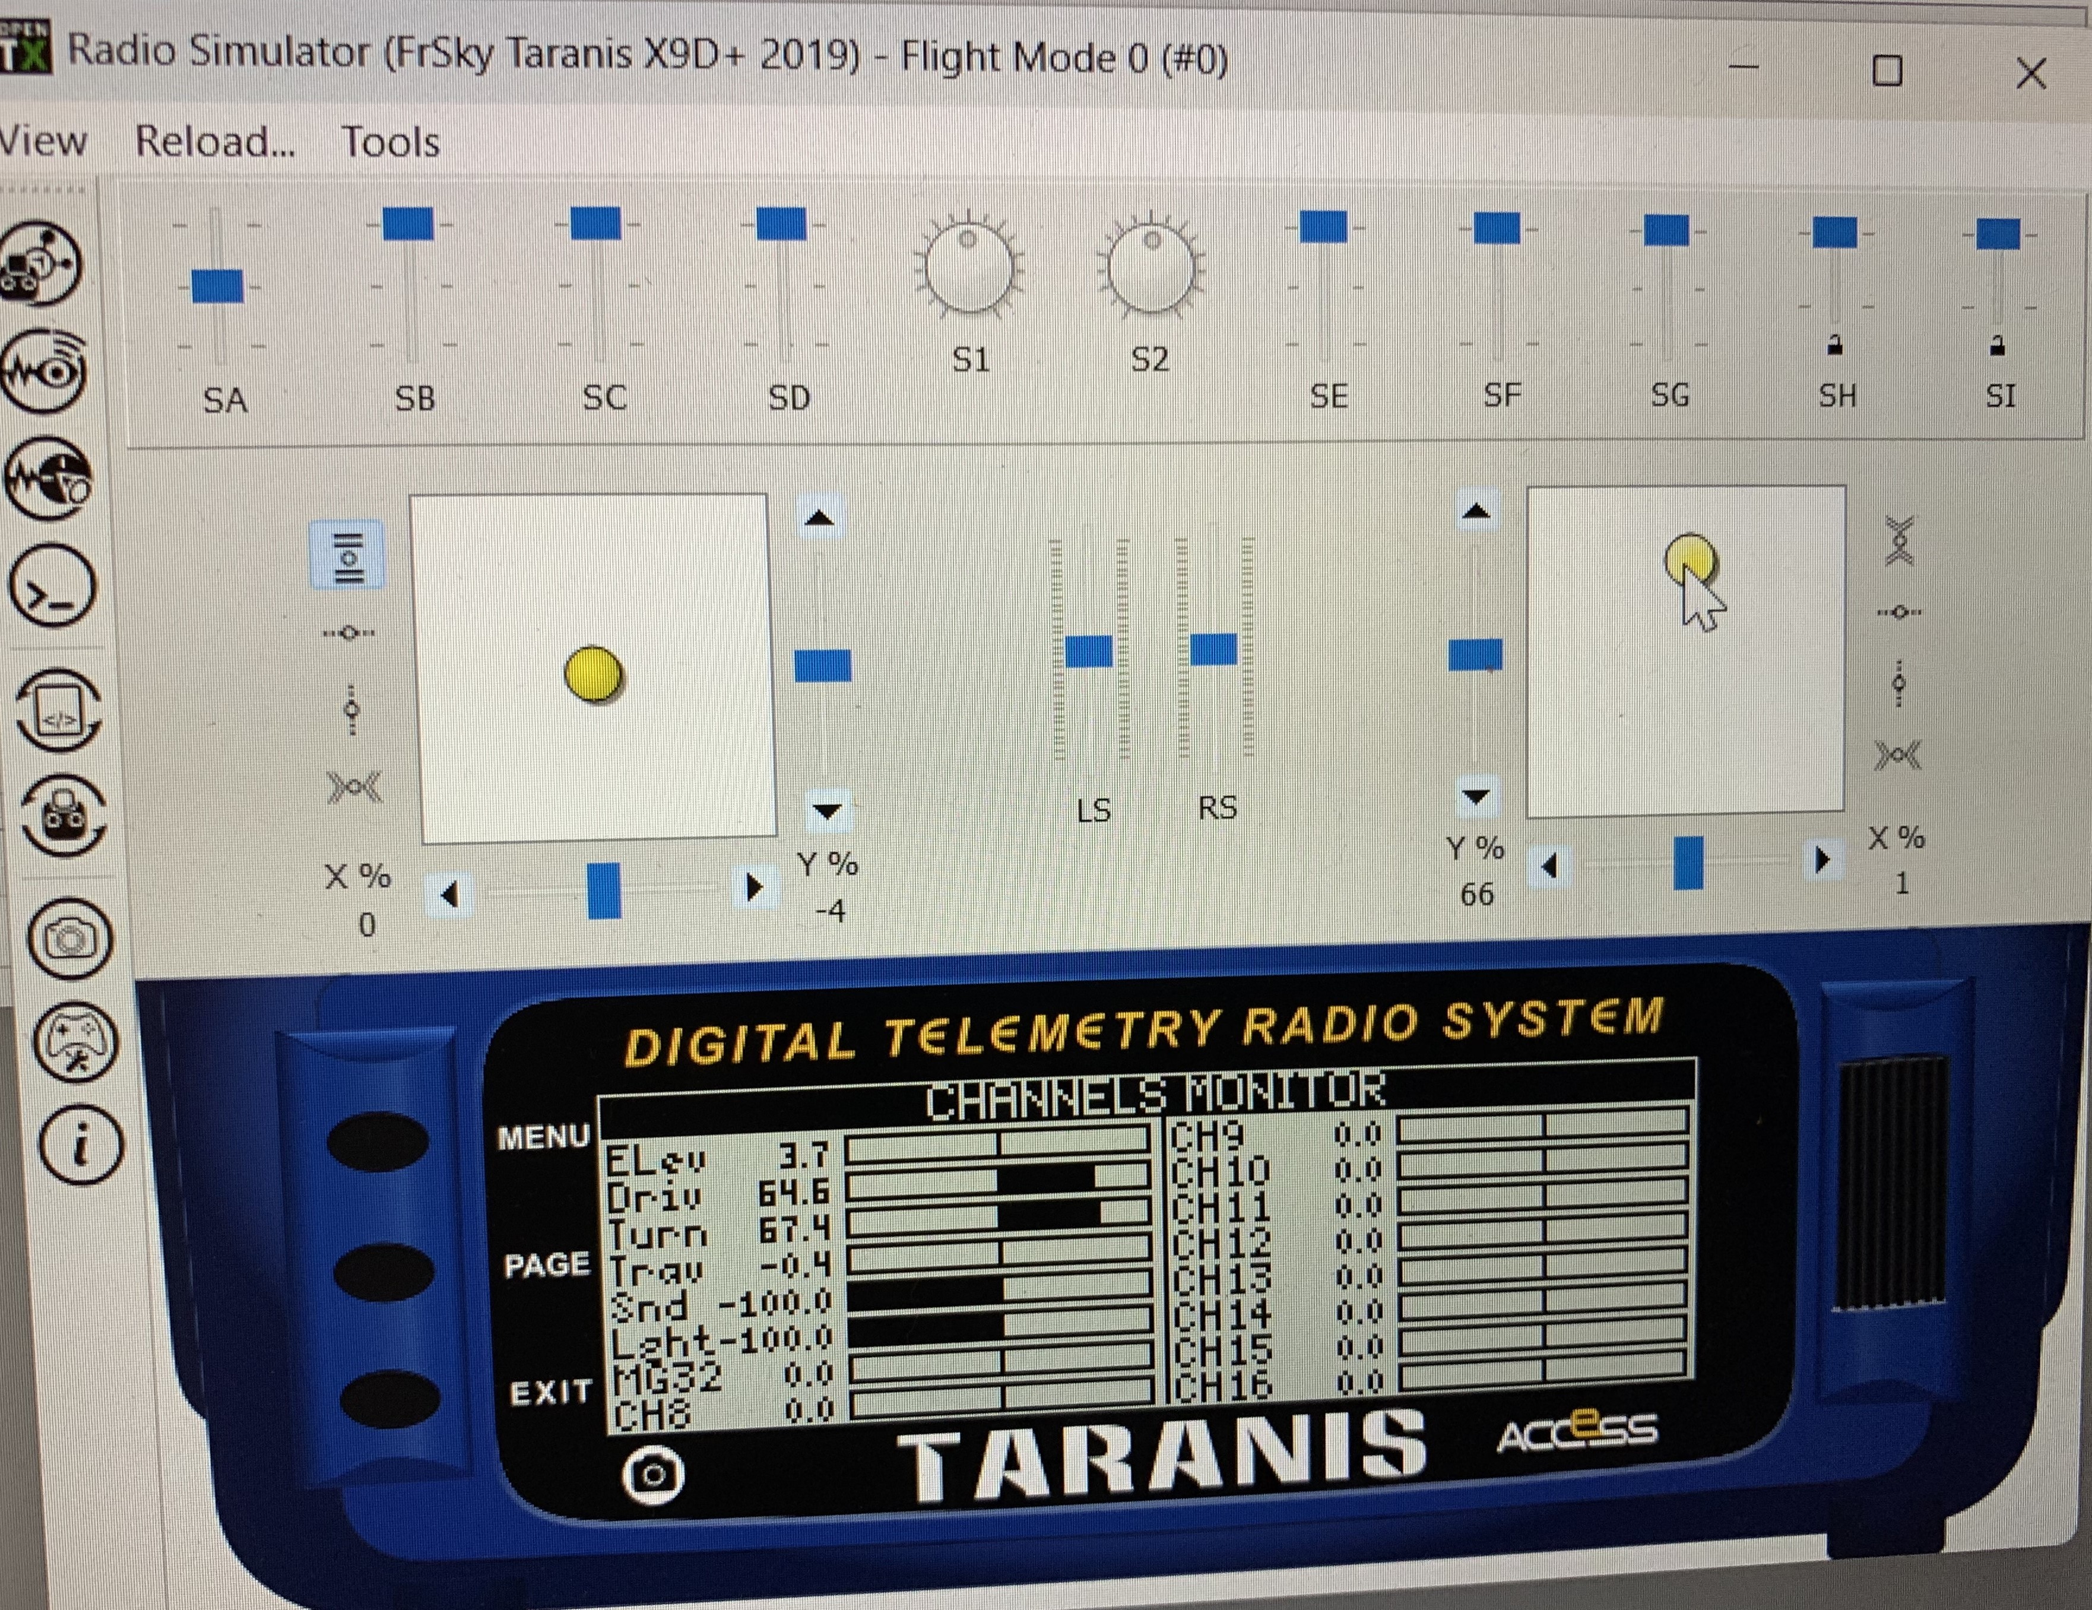Click the left stick vertical trim up arrow
2092x1610 pixels.
point(819,518)
